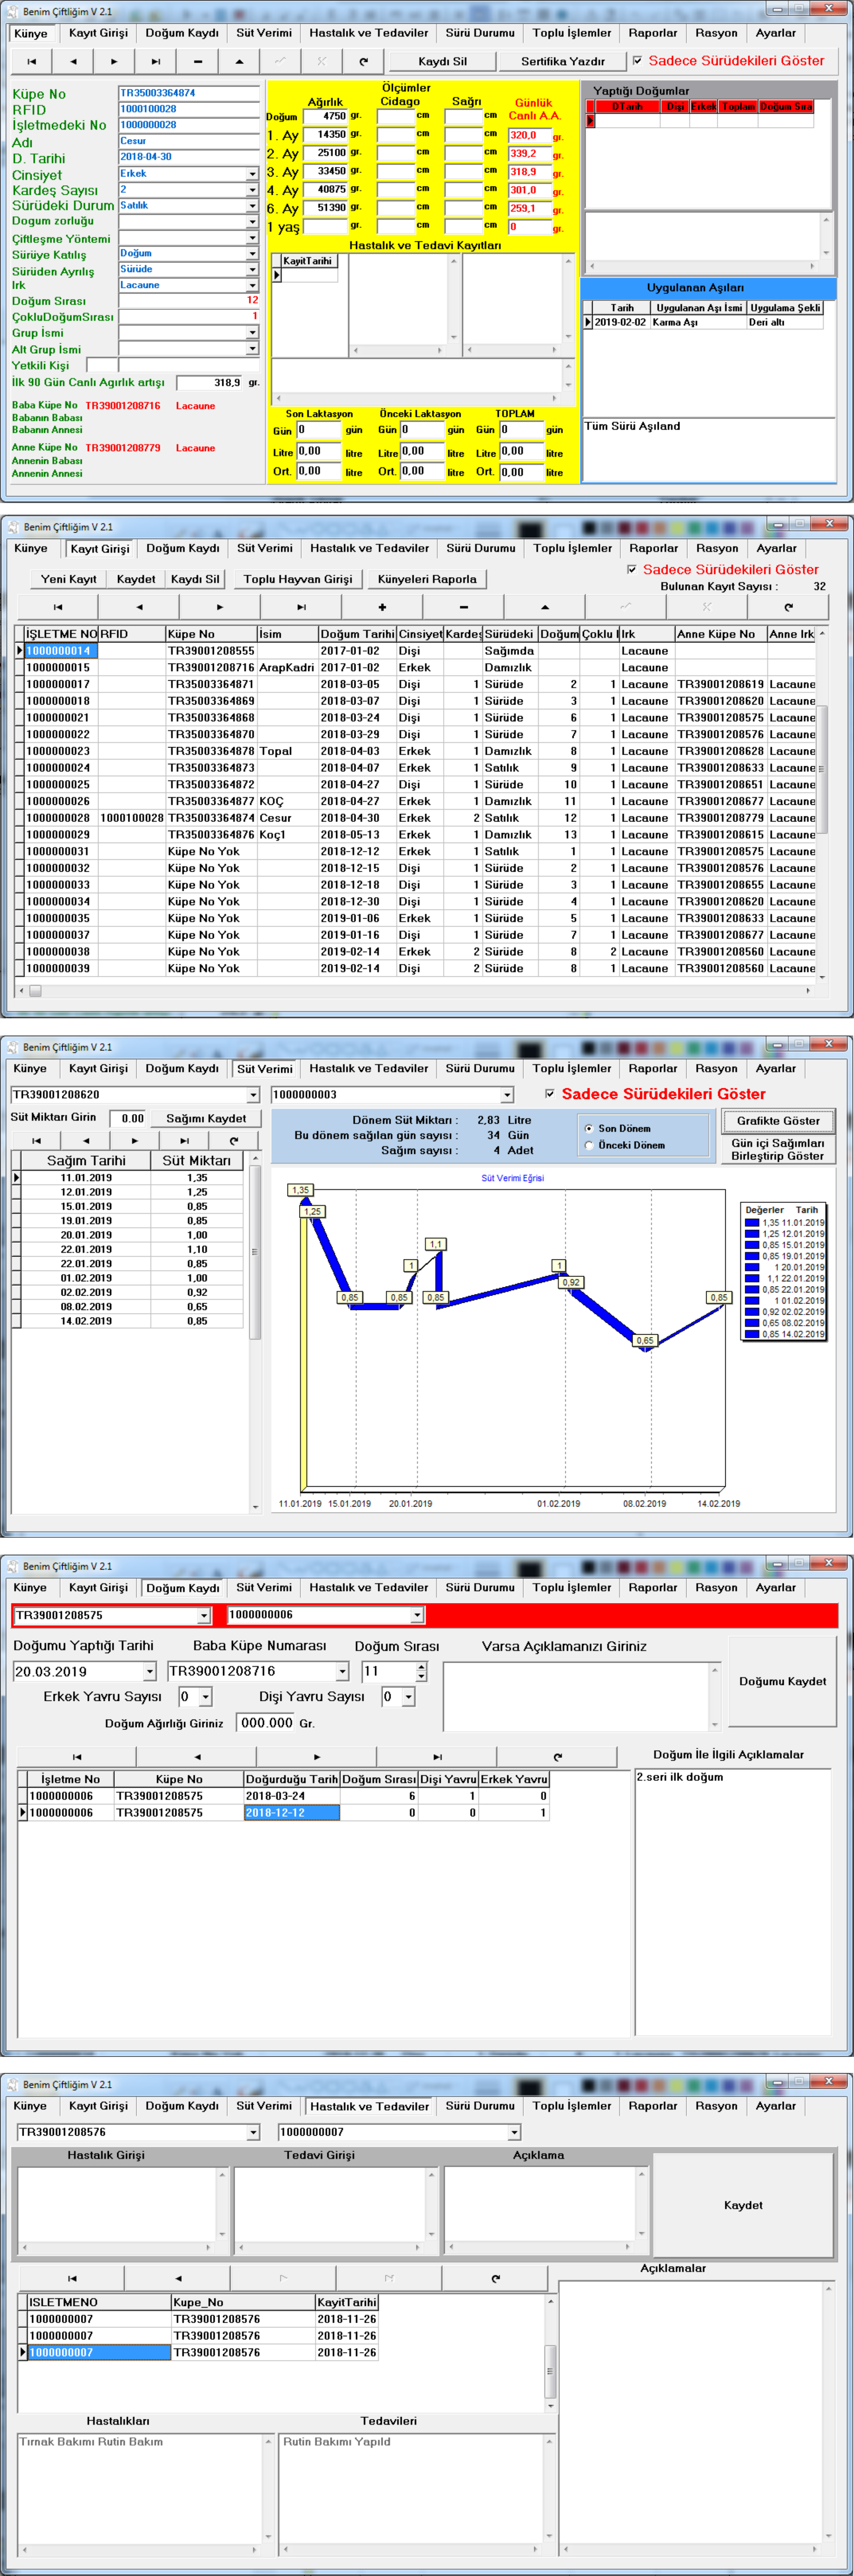854x2576 pixels.
Task: Open the Cinsiyet dropdown showing Erkek
Action: pos(252,174)
